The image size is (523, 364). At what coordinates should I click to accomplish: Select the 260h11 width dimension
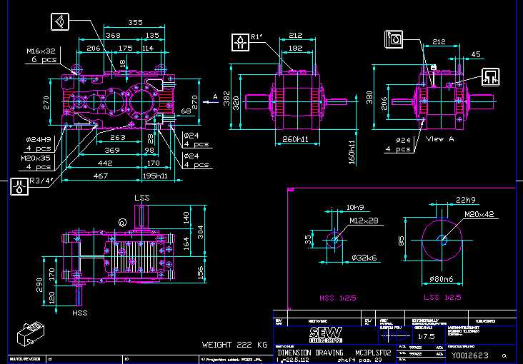[x=296, y=139]
